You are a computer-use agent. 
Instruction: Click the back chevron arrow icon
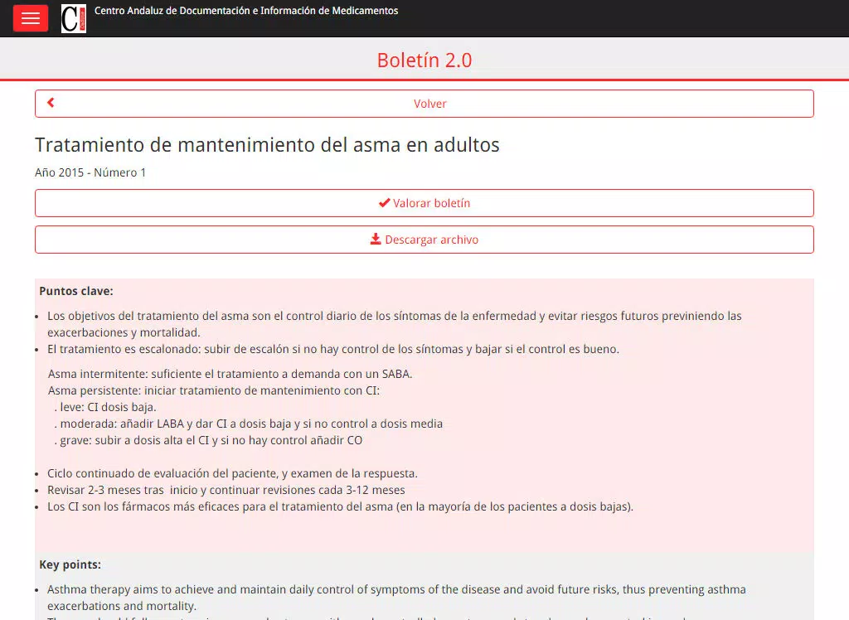[51, 102]
